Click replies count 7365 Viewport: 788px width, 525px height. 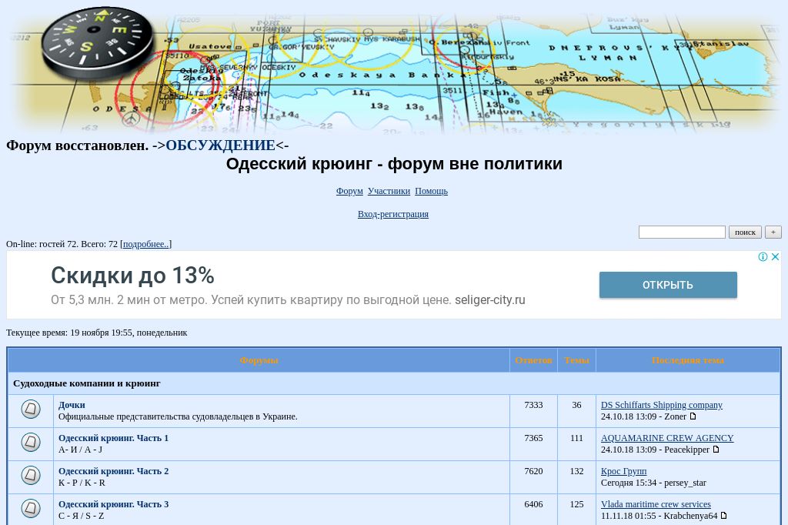point(533,438)
